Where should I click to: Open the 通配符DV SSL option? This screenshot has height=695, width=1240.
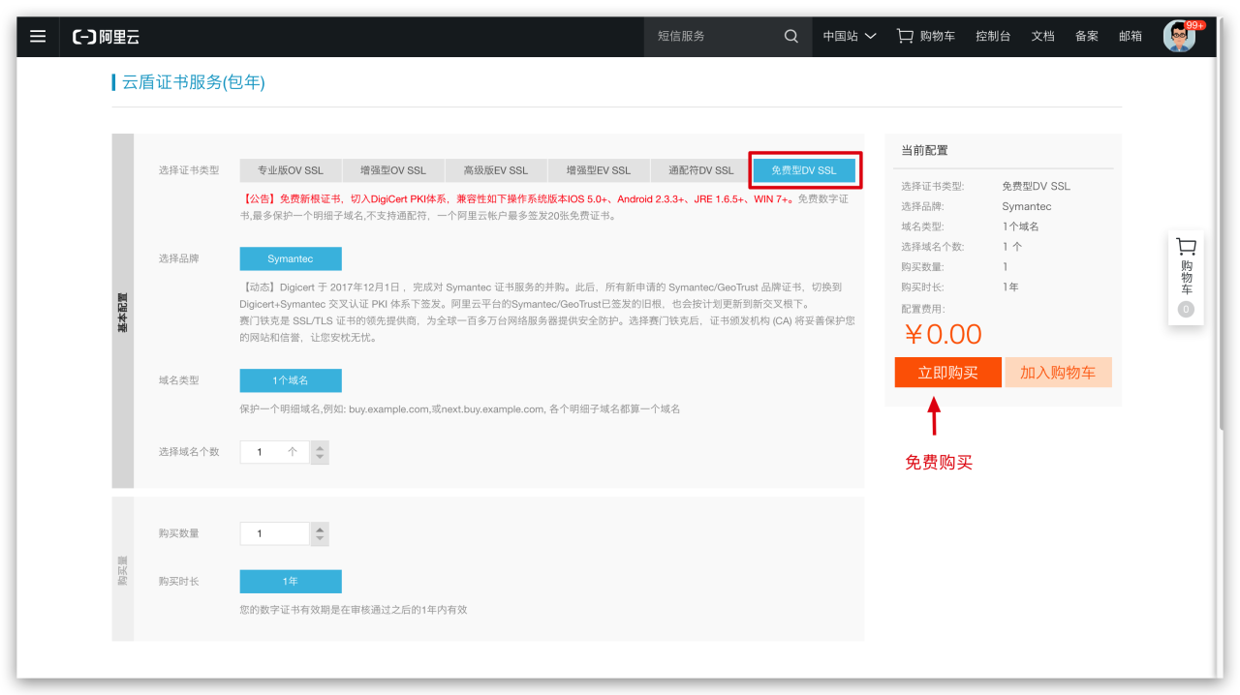[x=701, y=169]
